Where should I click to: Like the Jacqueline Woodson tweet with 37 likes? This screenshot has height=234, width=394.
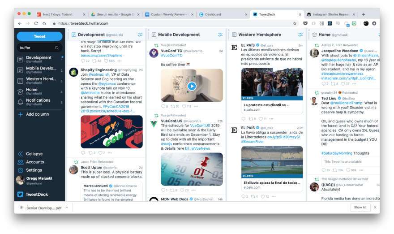point(343,84)
